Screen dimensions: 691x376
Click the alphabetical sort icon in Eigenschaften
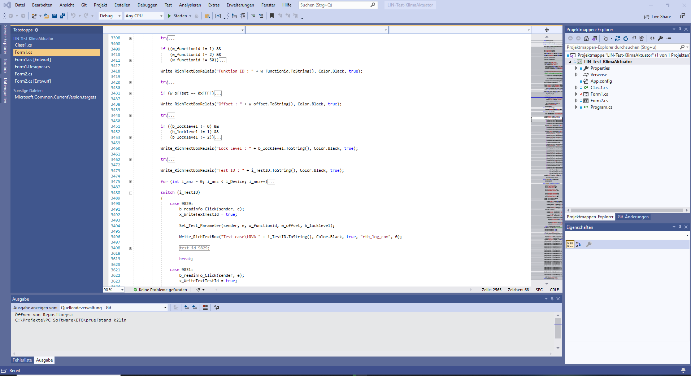pos(578,244)
